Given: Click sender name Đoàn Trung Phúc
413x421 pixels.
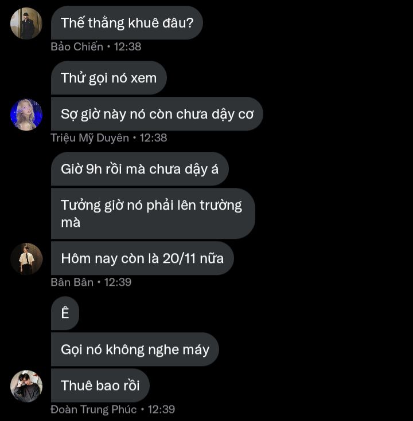Looking at the screenshot, I should click(x=93, y=410).
